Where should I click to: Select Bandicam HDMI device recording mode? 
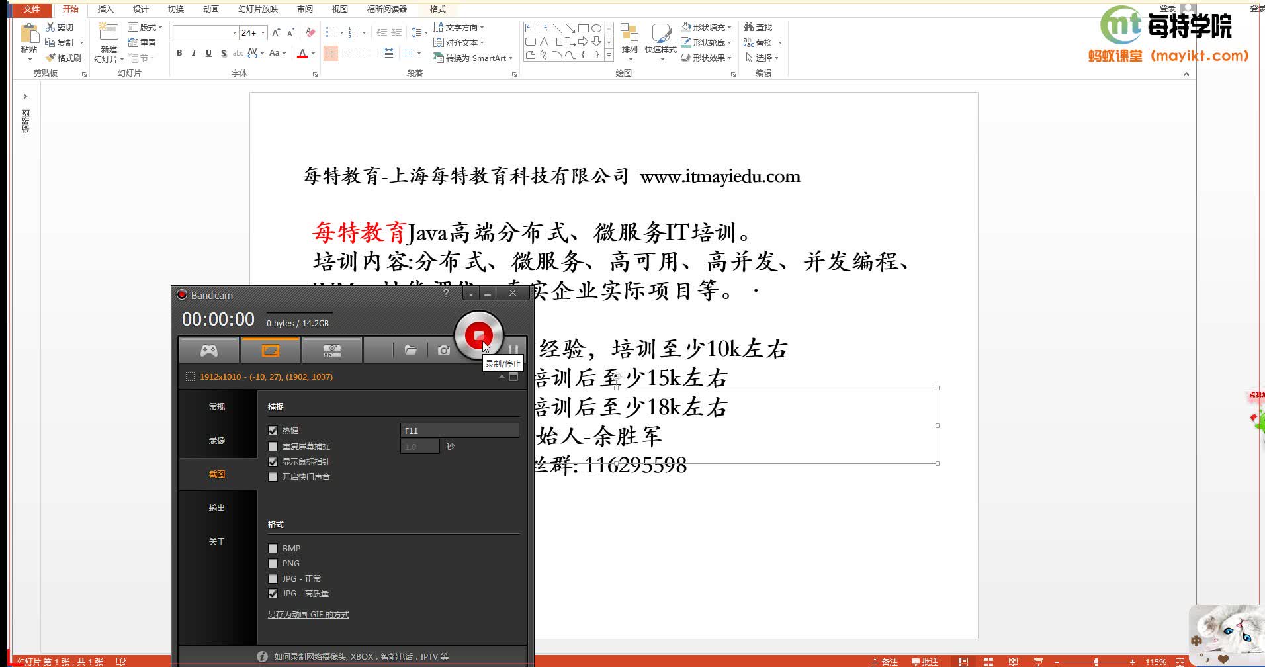(332, 351)
